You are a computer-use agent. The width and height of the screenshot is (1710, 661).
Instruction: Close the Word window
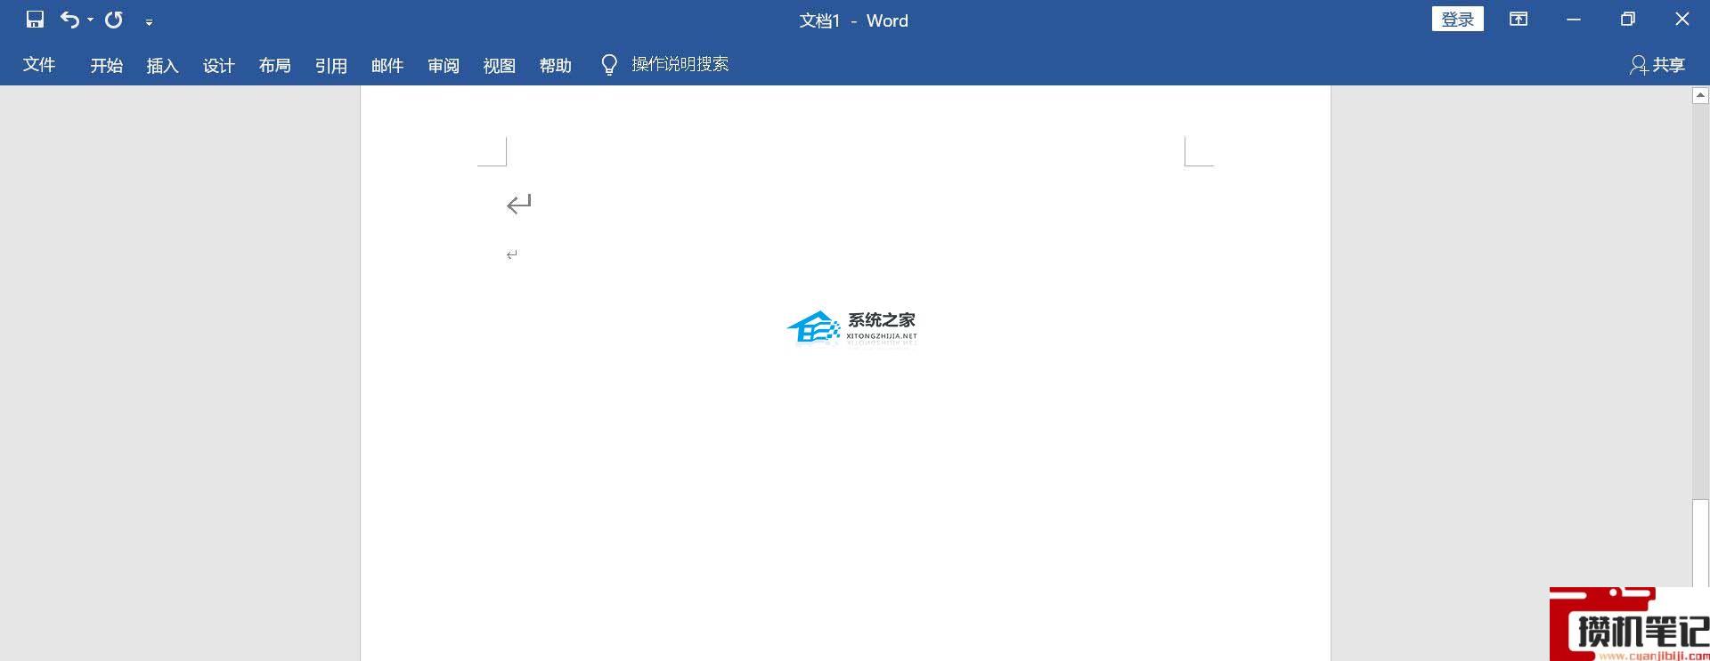[1682, 20]
